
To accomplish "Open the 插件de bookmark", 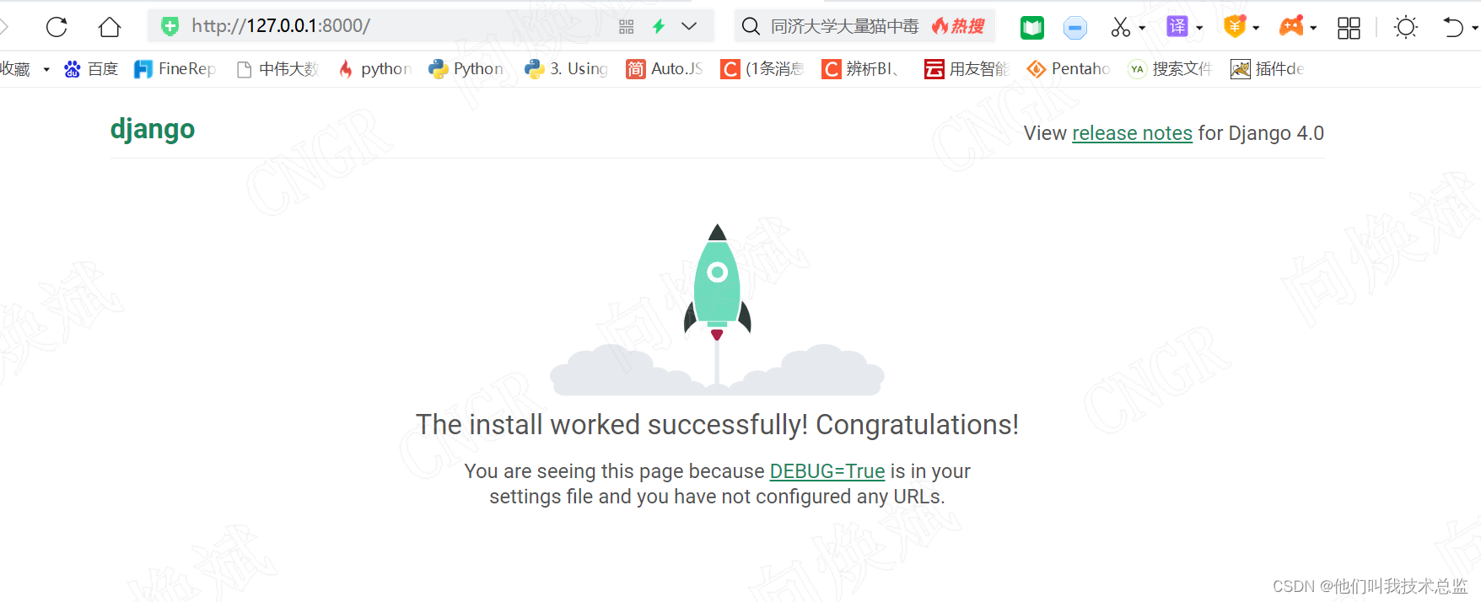I will (x=1268, y=69).
